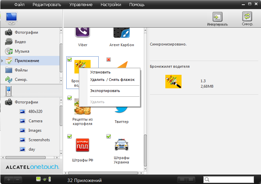Switch to list view in bottom bar
The height and width of the screenshot is (184, 261).
point(182,180)
